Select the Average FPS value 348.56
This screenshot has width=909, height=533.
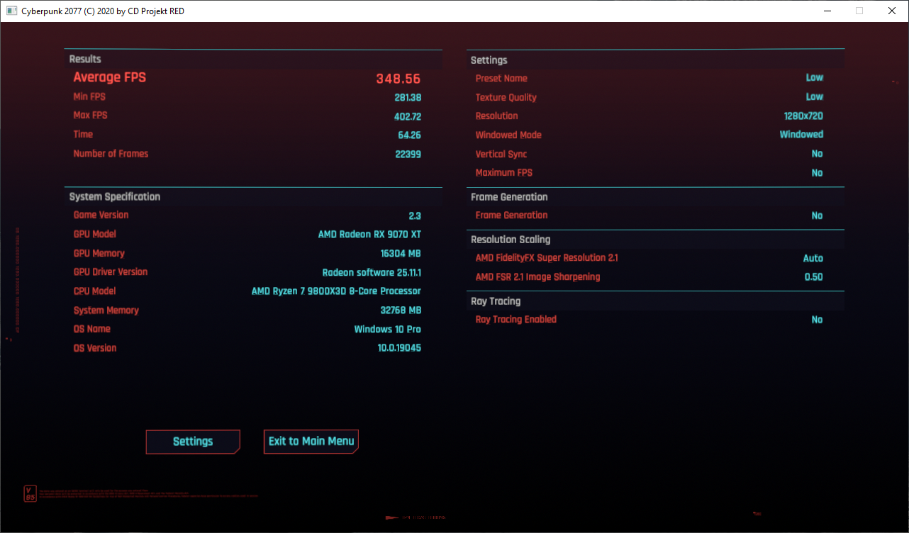click(398, 79)
